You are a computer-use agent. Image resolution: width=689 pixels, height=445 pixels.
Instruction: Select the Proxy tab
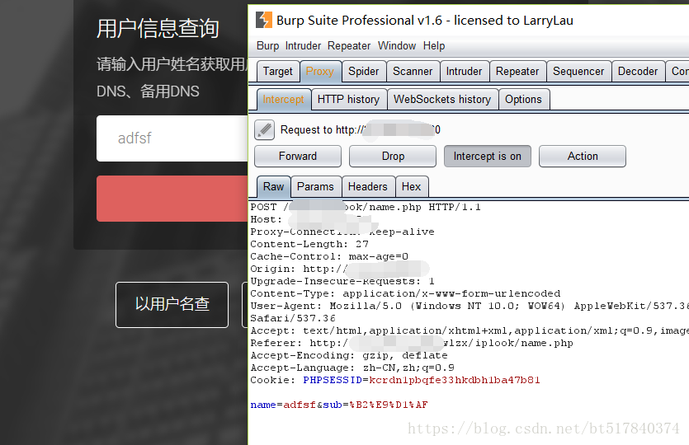320,71
